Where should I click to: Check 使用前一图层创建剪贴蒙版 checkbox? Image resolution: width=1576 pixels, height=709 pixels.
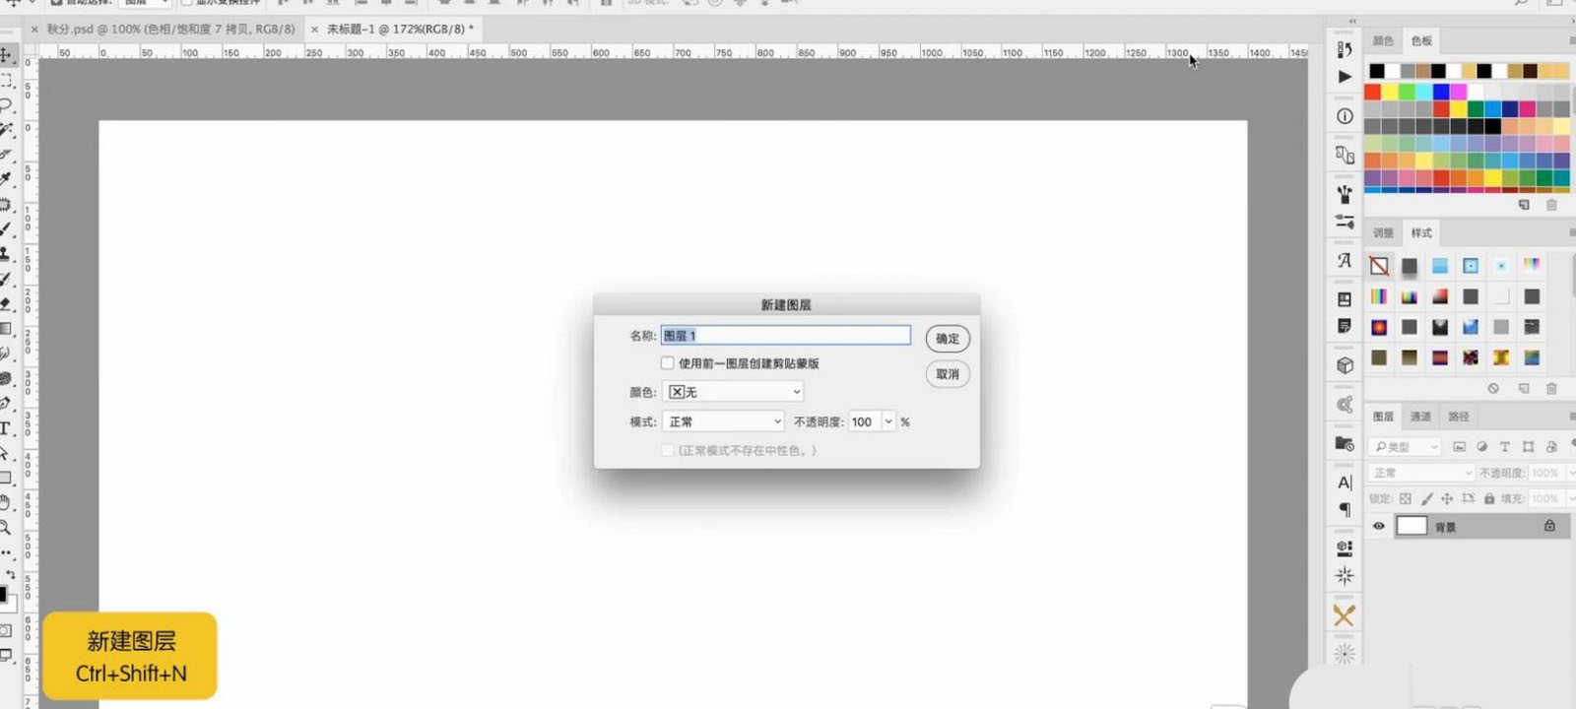[668, 363]
